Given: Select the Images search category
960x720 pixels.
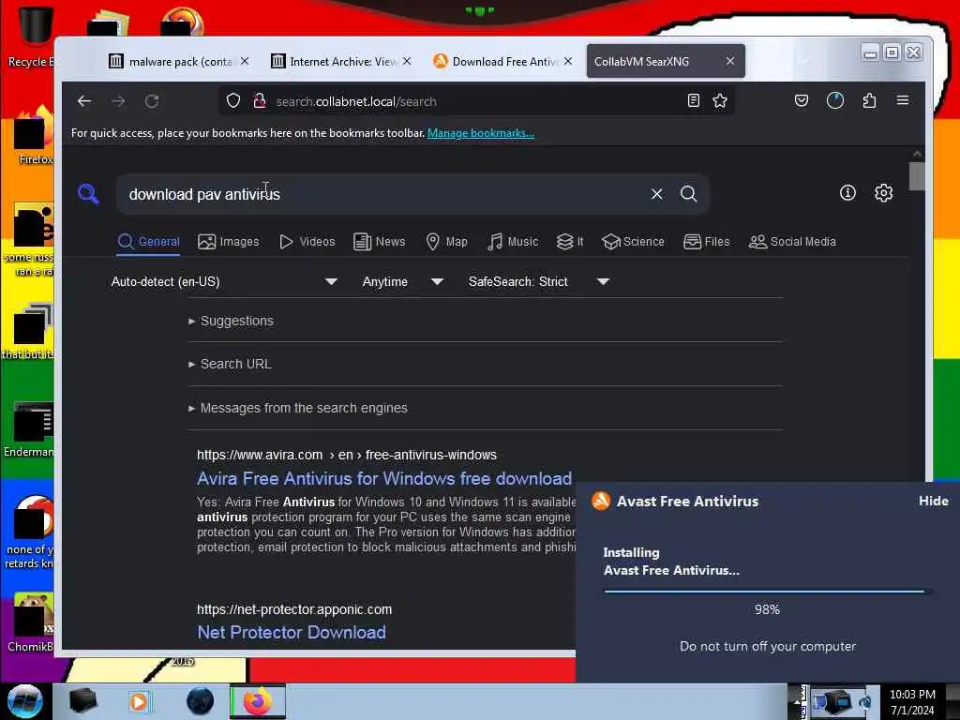Looking at the screenshot, I should [x=229, y=242].
